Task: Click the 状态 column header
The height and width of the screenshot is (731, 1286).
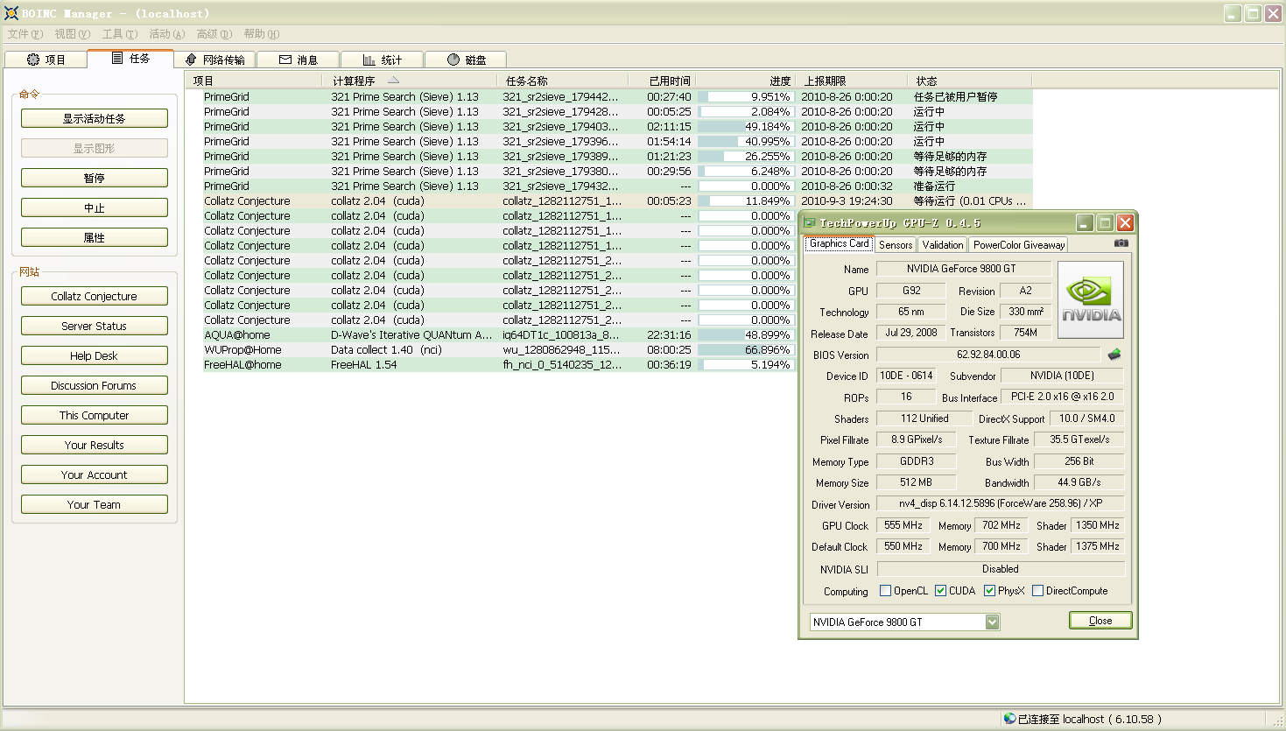Action: [x=969, y=81]
